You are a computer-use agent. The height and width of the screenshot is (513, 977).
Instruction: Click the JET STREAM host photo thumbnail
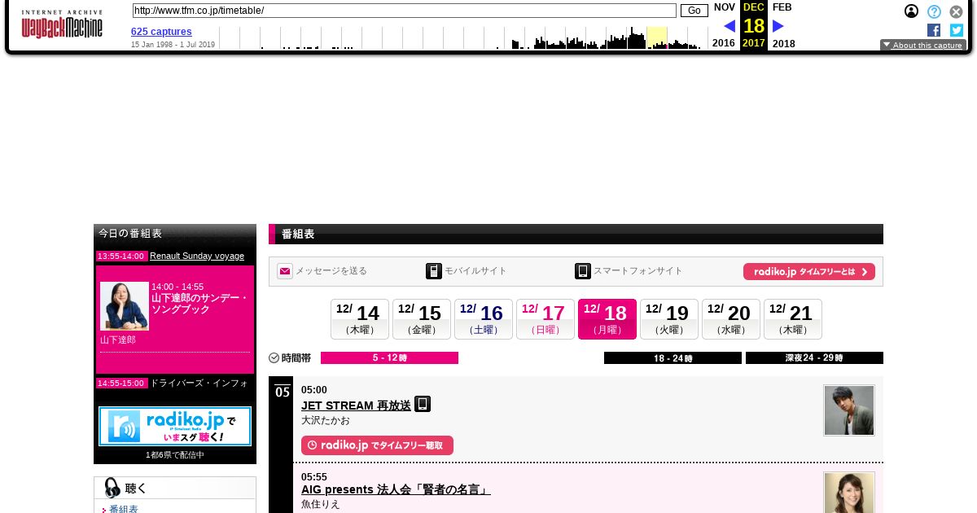849,410
